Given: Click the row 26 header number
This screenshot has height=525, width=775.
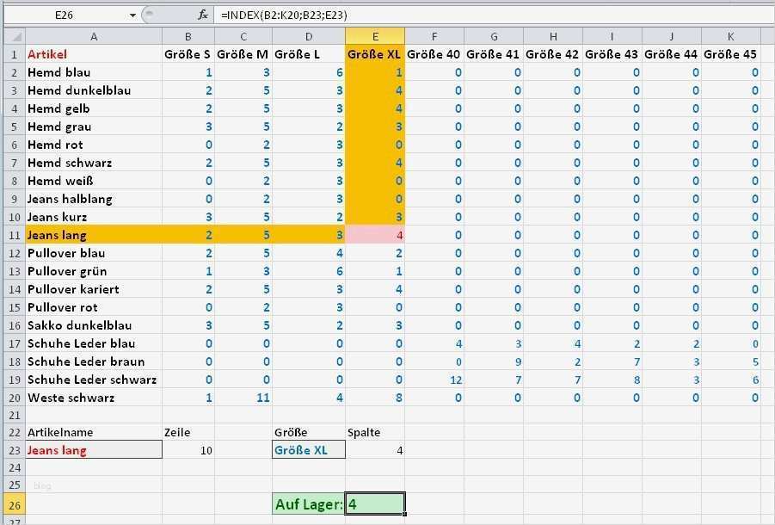Looking at the screenshot, I should (12, 503).
